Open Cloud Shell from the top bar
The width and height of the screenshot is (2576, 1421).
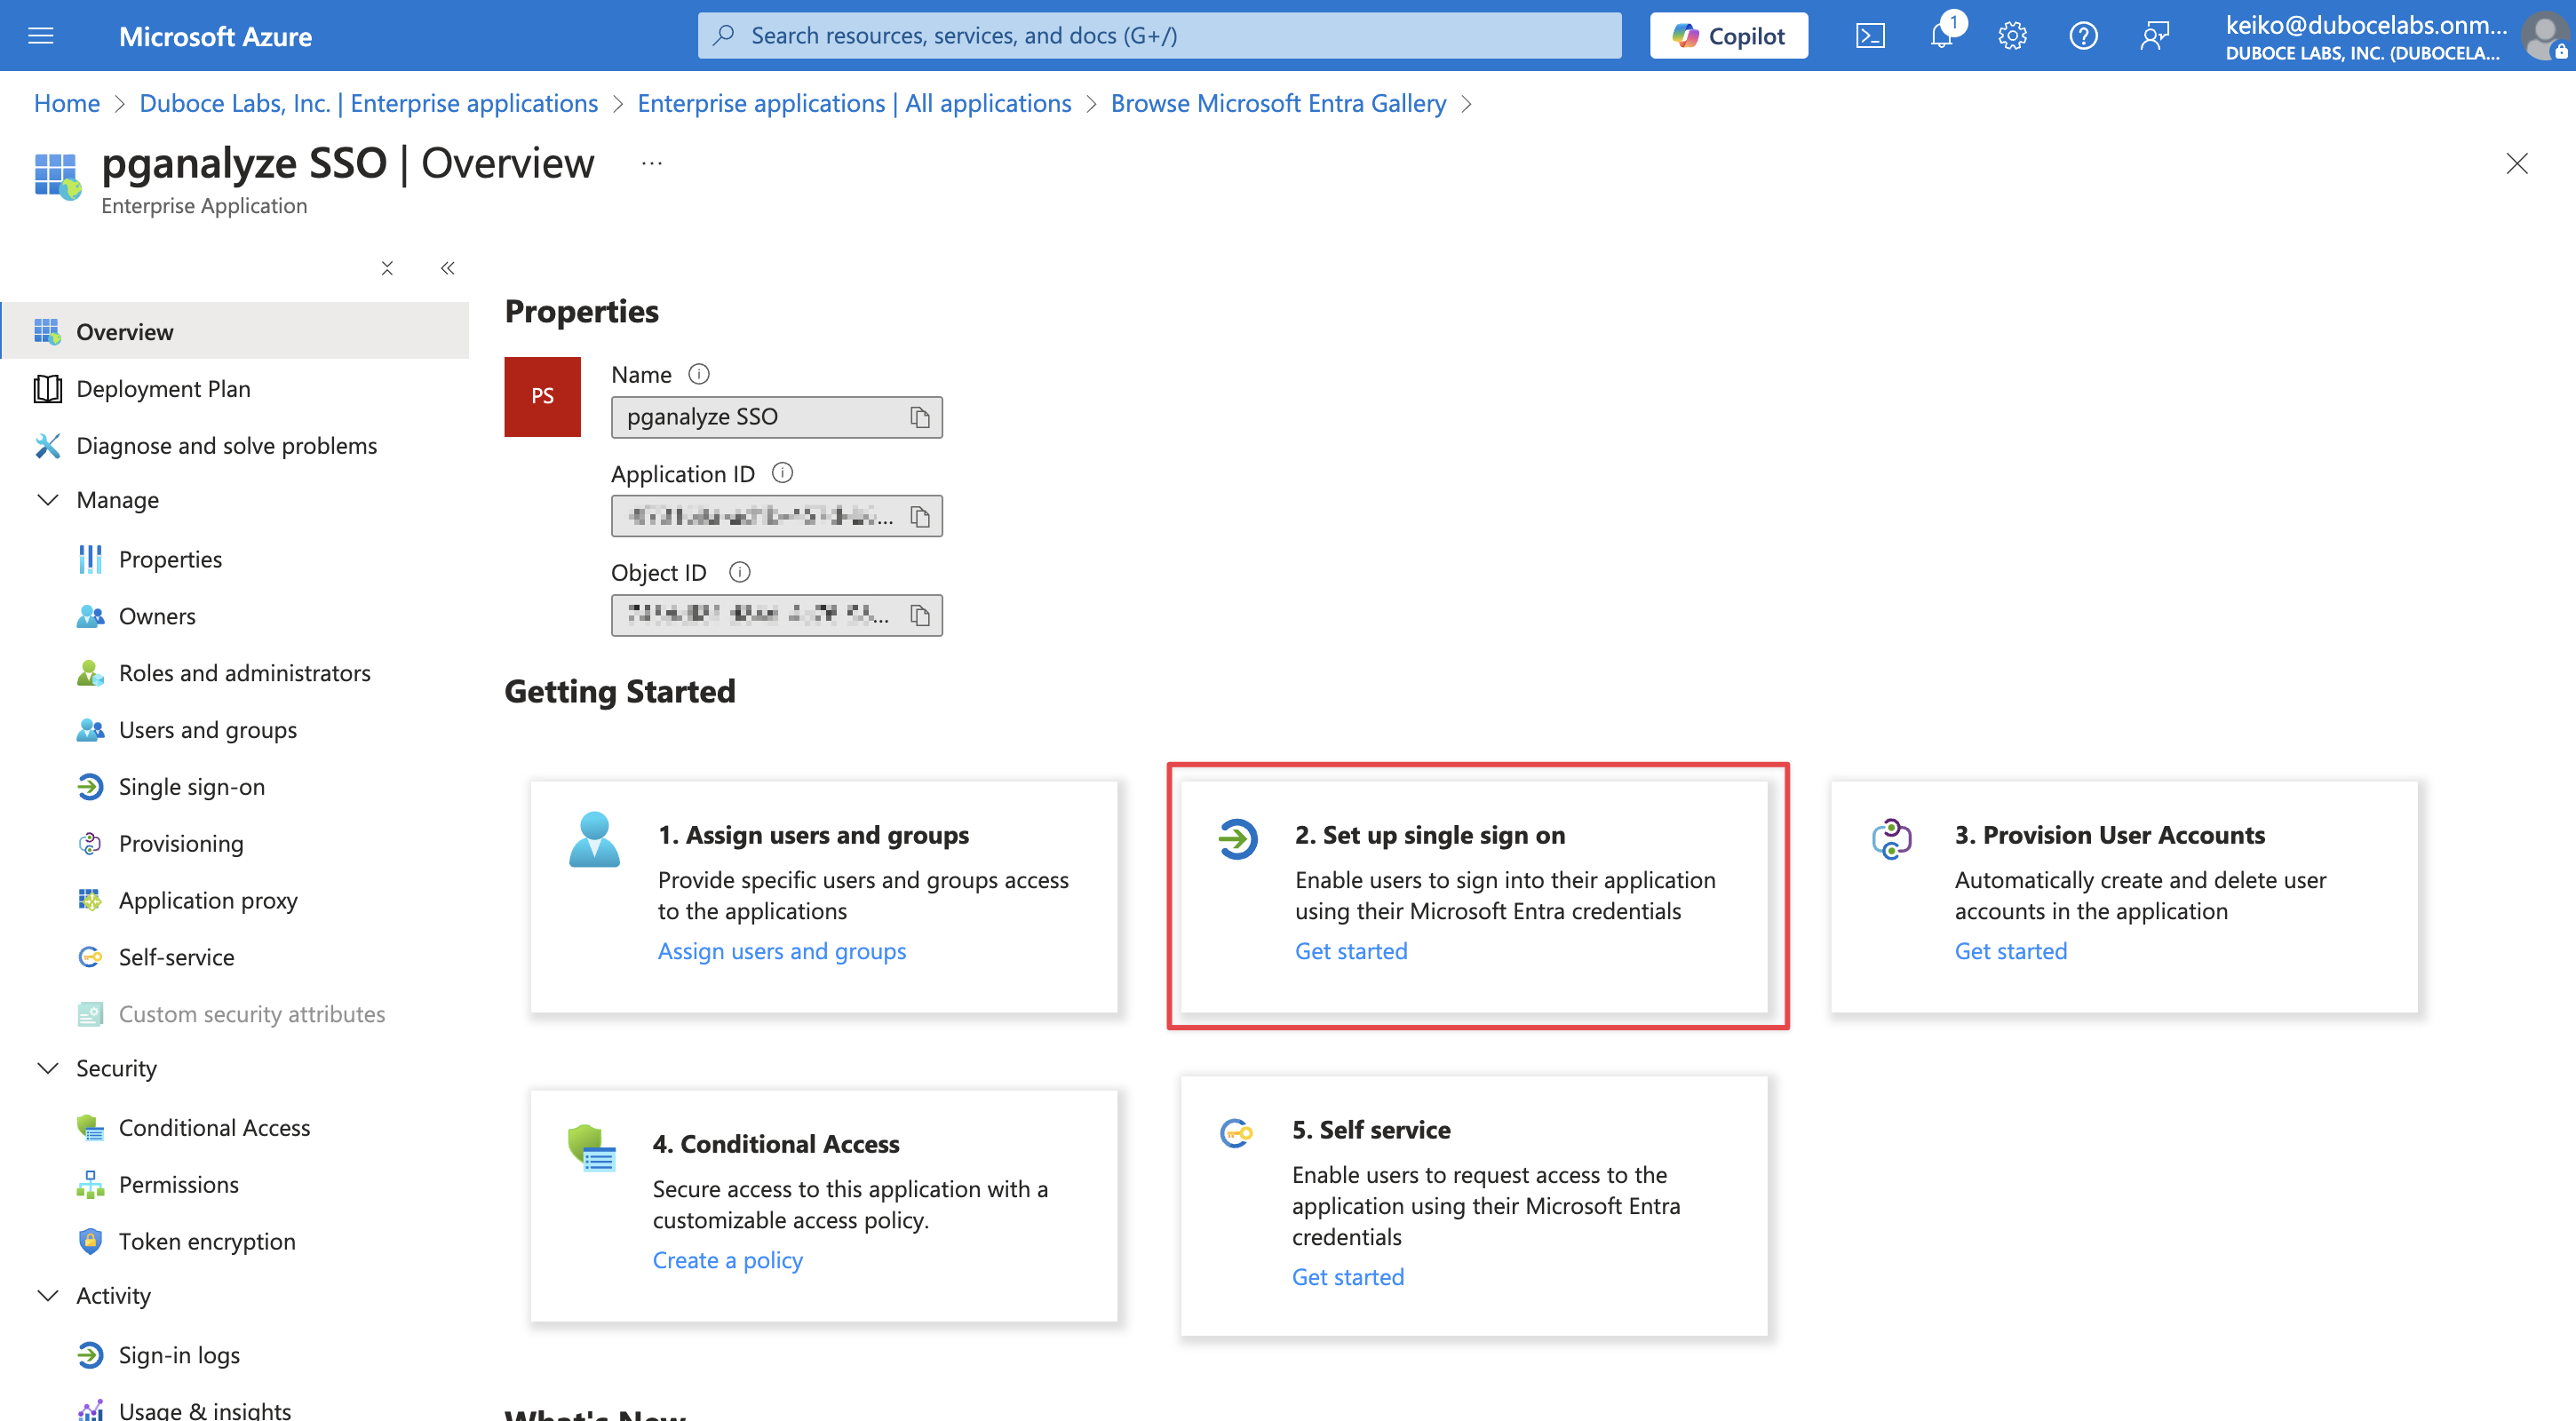(1870, 36)
